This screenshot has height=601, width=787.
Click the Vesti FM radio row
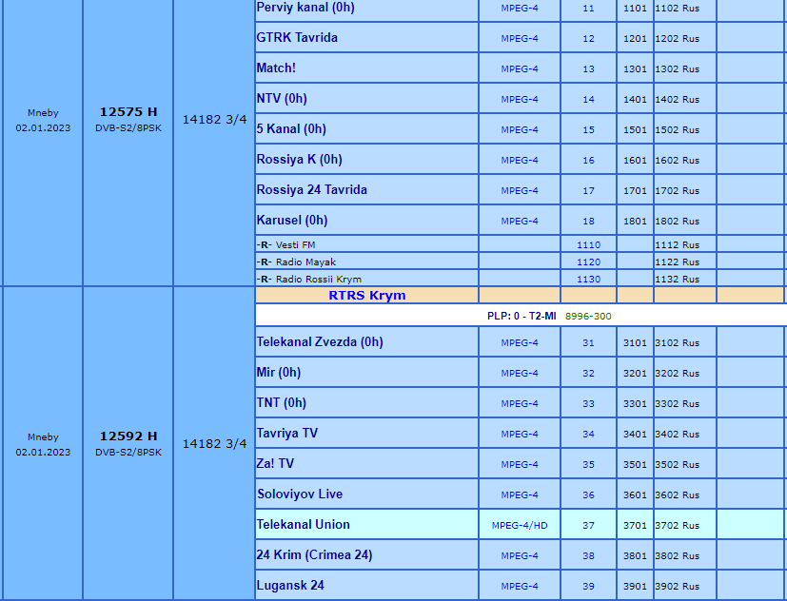tap(286, 244)
